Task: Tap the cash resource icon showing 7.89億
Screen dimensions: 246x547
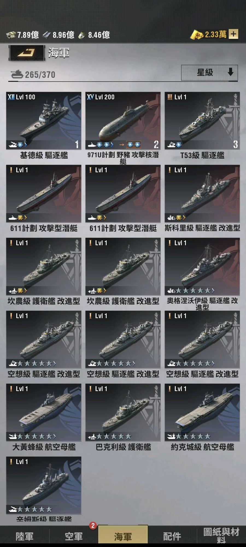Action: [x=11, y=35]
